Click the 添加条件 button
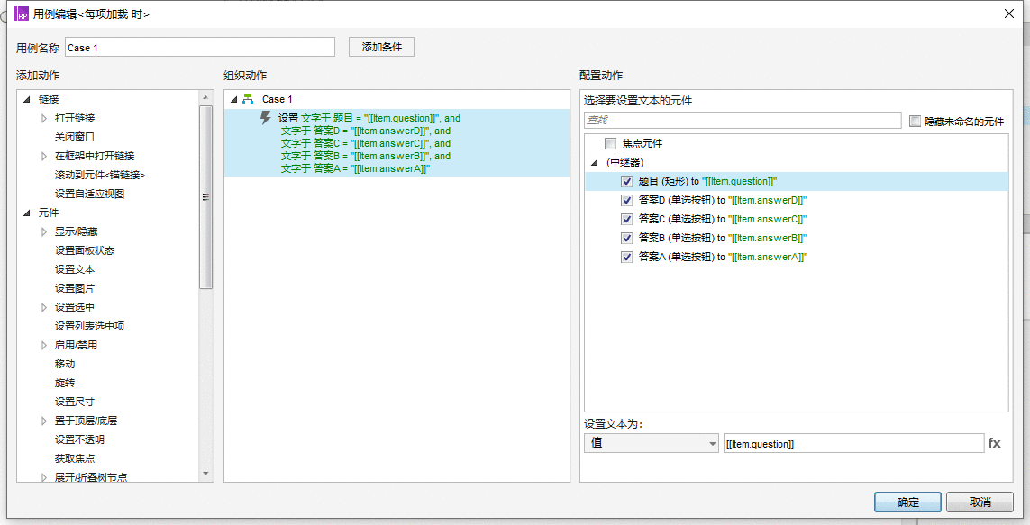 (382, 47)
